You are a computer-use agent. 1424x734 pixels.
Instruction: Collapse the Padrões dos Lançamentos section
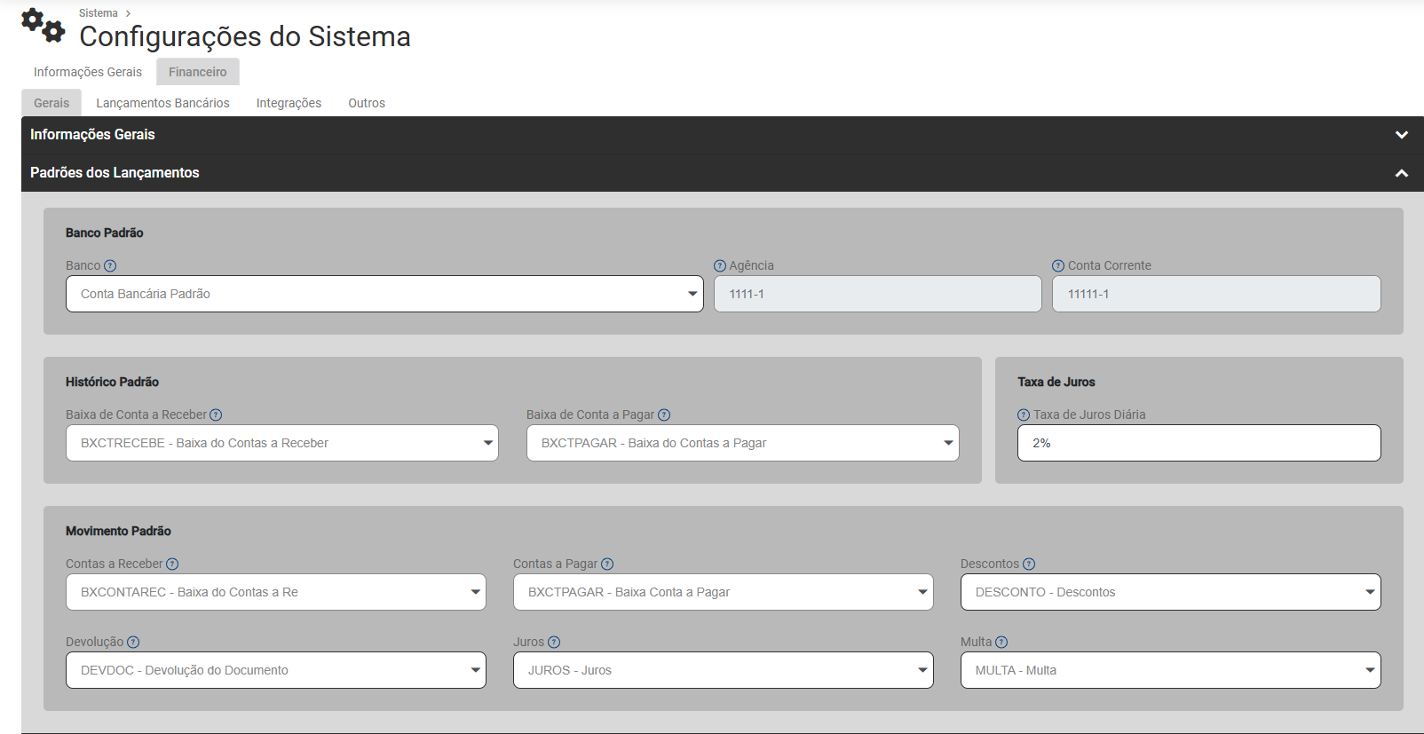point(1401,173)
